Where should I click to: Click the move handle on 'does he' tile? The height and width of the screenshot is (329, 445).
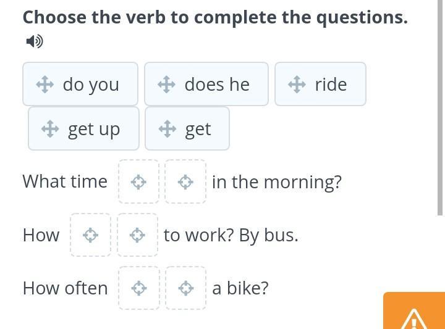click(x=167, y=85)
